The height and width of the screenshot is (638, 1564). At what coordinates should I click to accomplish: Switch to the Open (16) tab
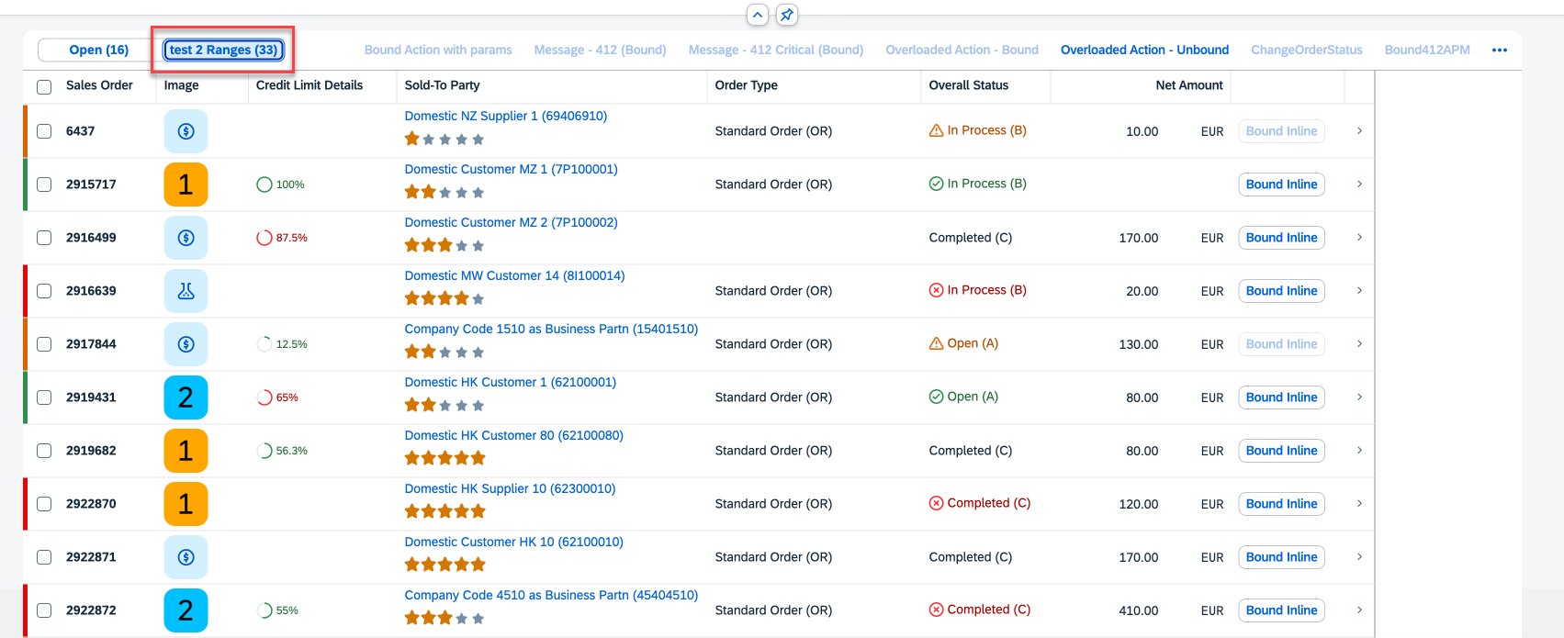(98, 50)
